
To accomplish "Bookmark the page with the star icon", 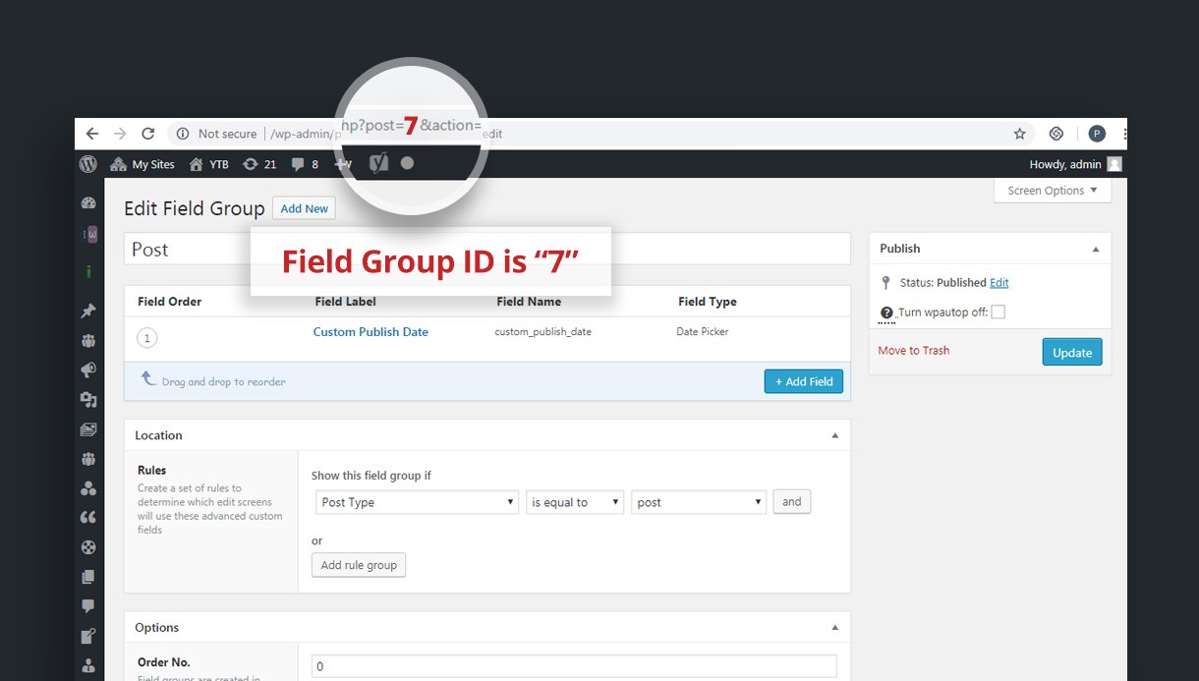I will click(x=1020, y=134).
